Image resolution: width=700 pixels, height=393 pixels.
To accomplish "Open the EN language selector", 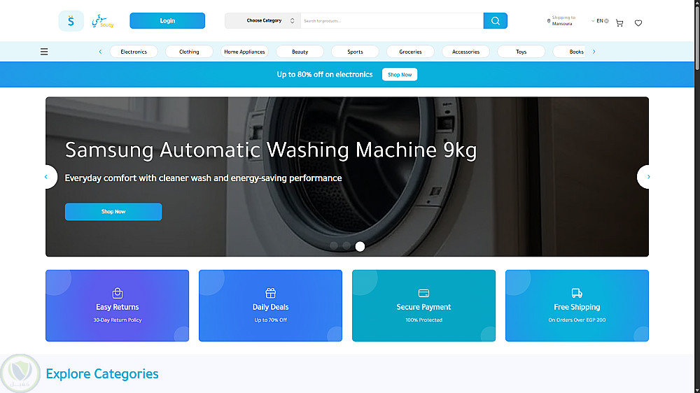I will tap(600, 21).
